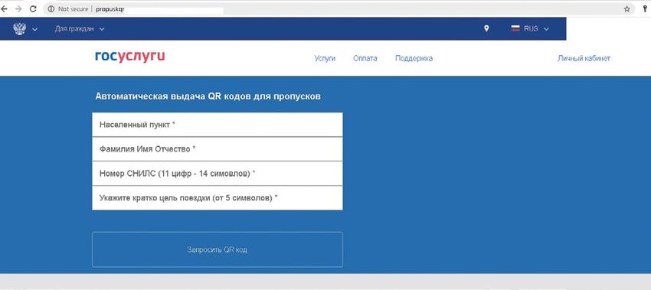651x290 pixels.
Task: Click the Запросить QR код button
Action: coord(218,249)
